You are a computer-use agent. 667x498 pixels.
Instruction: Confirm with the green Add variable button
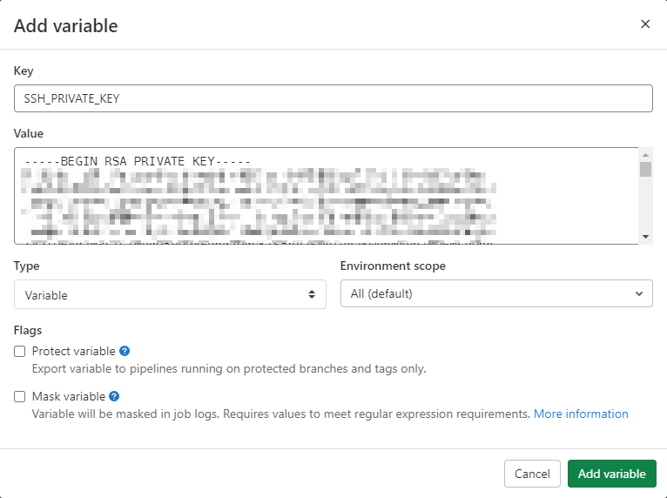(x=611, y=474)
